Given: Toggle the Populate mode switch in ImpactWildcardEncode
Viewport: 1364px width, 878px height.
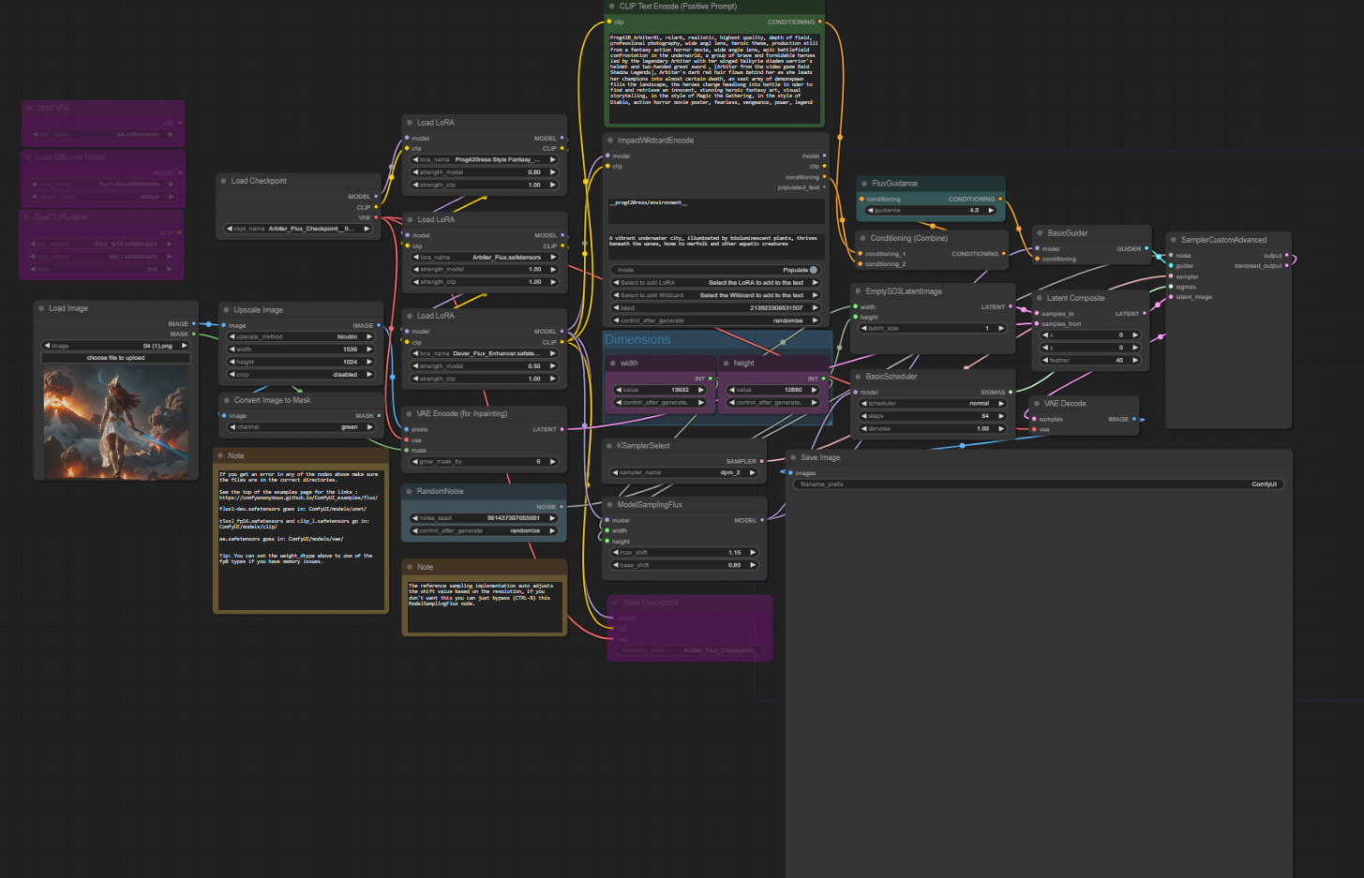Looking at the screenshot, I should point(813,270).
